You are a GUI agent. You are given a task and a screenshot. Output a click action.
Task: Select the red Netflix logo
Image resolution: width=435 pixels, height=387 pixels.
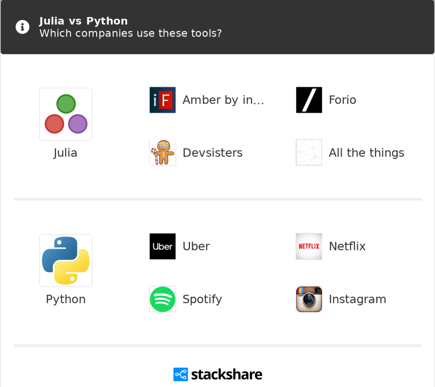309,246
